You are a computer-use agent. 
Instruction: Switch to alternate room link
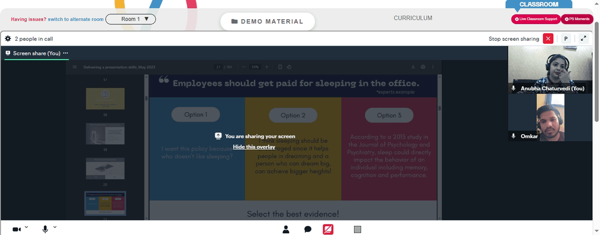76,19
